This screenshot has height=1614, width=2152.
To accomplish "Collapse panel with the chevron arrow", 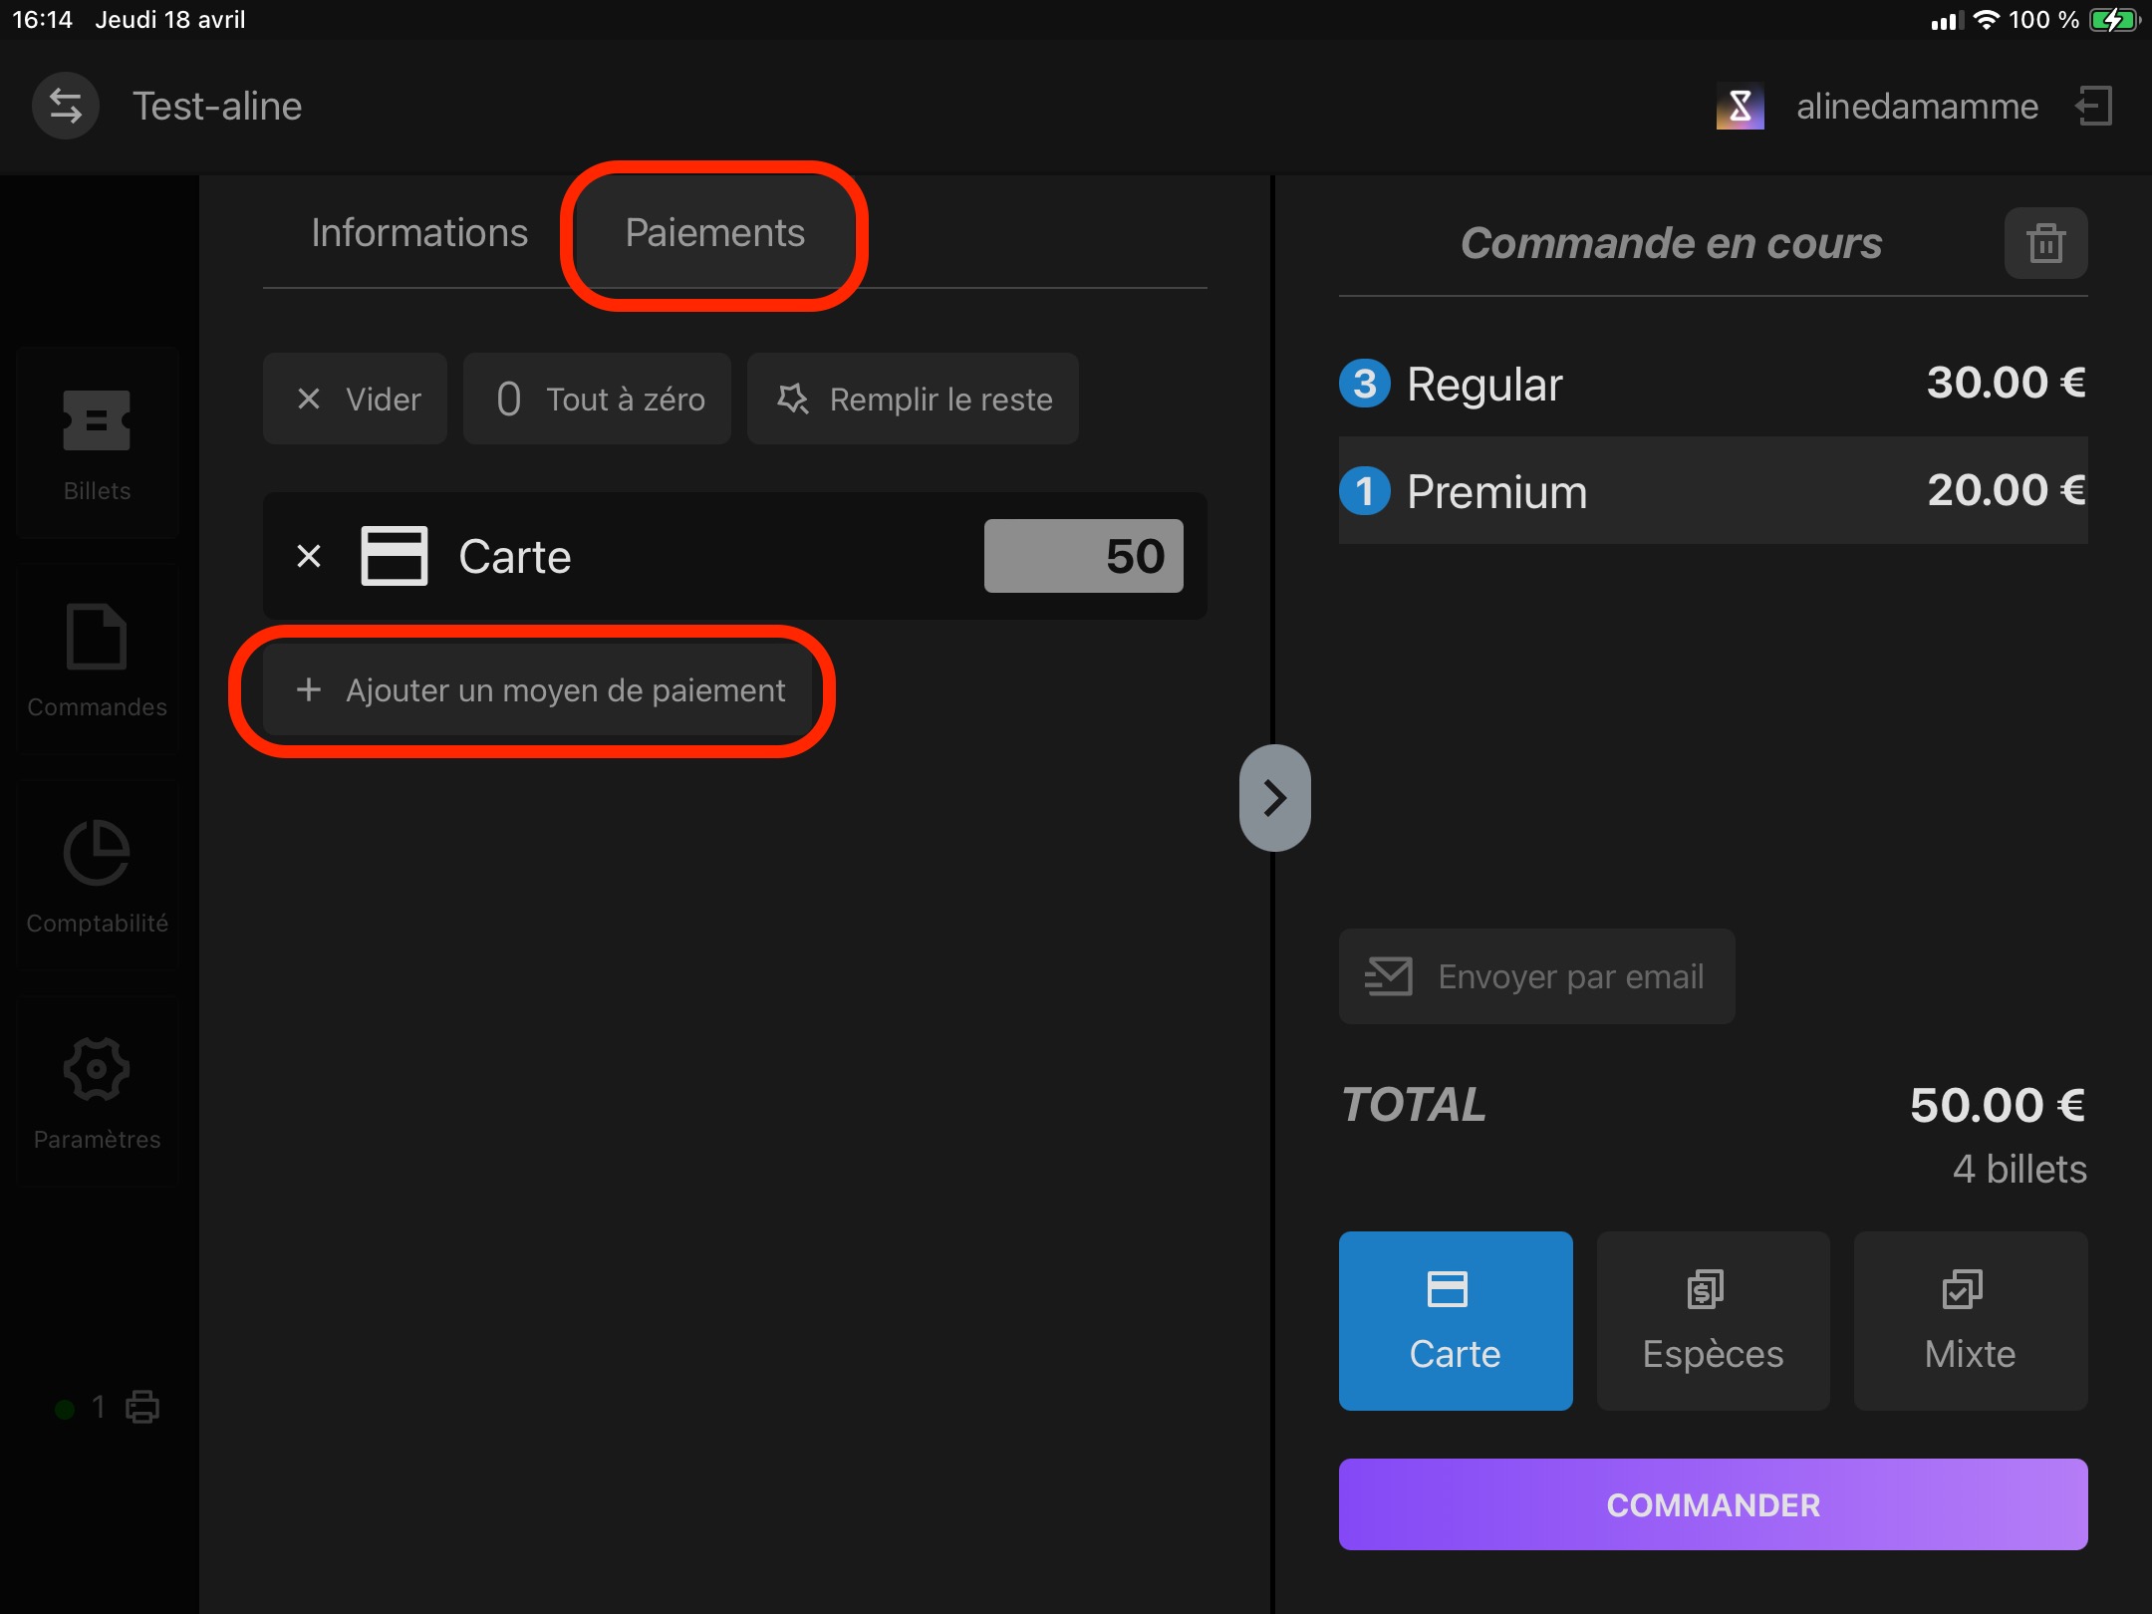I will click(1274, 798).
